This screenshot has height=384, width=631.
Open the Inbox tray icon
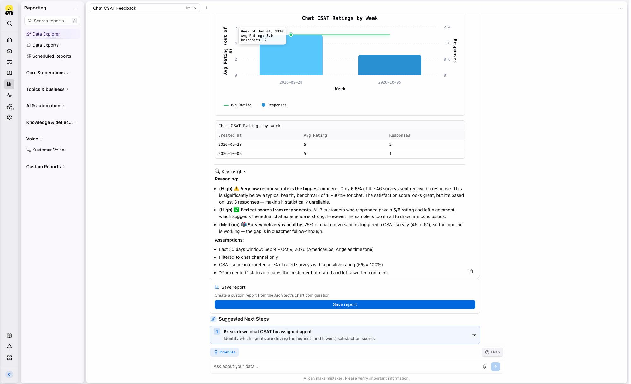(x=9, y=51)
